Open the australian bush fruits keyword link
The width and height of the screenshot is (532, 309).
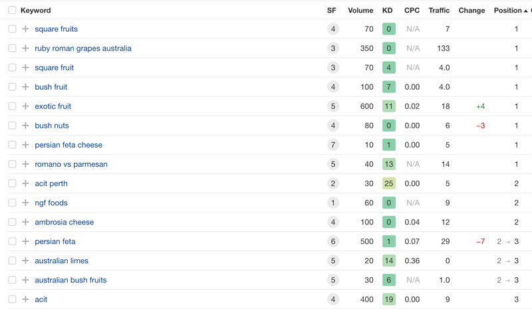70,280
